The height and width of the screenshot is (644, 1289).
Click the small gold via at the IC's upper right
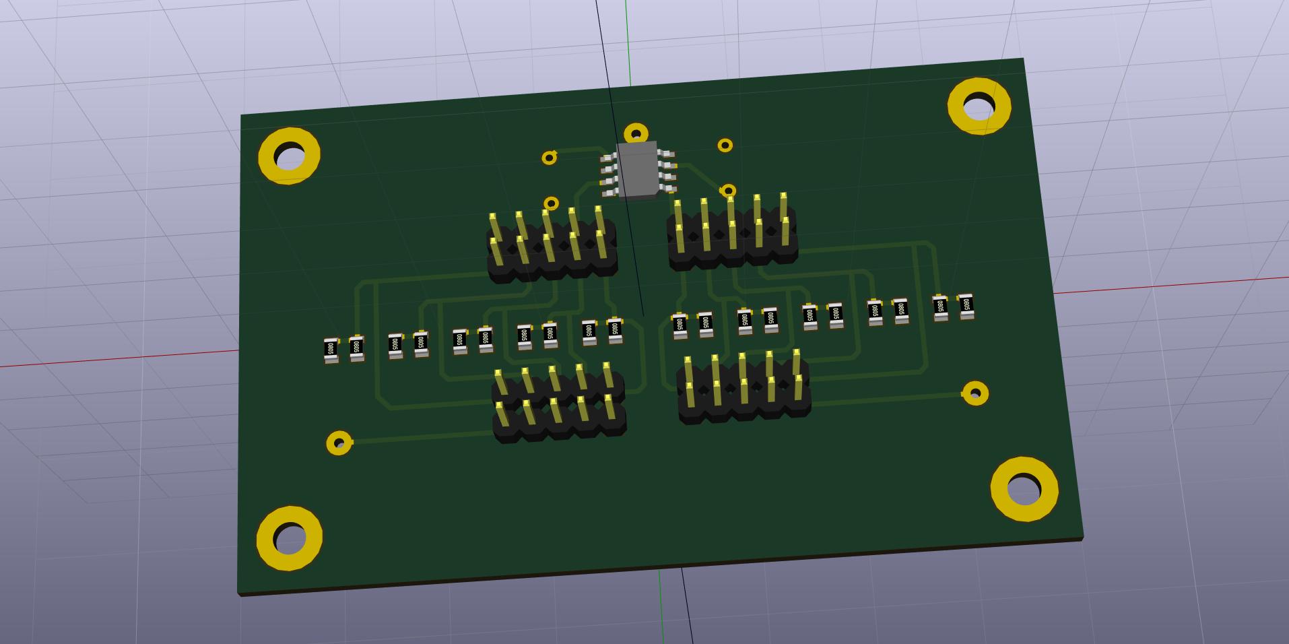pos(725,145)
